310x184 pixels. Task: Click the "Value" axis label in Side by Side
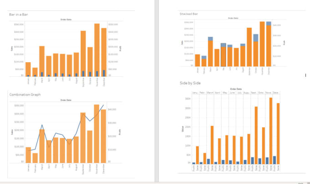pyautogui.click(x=182, y=129)
